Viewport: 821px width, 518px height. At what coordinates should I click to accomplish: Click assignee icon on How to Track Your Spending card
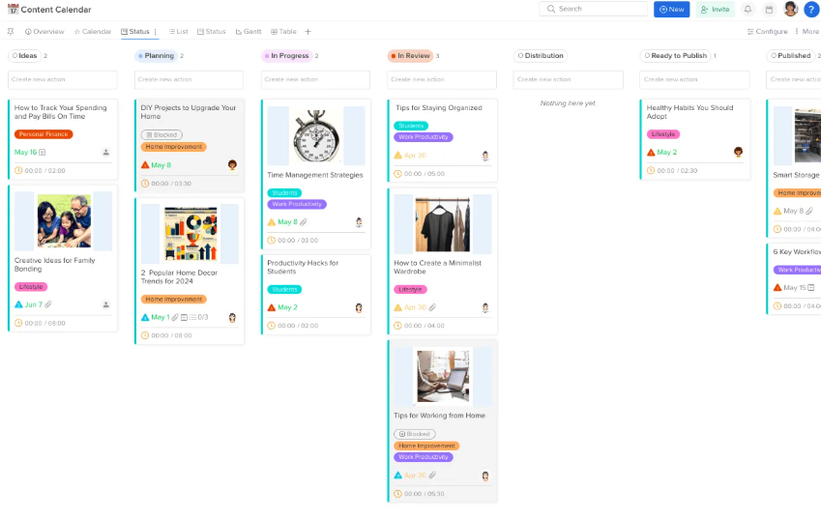[105, 153]
